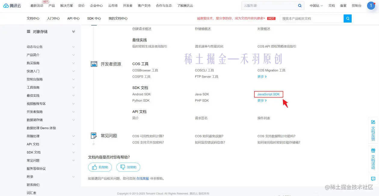Open the user avatar badge
This screenshot has width=379, height=196.
click(x=371, y=5)
